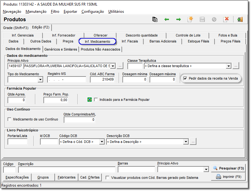Viewport: 251px width, 191px height.
Task: Switch to the Outros Dados tab
Action: tap(41, 41)
